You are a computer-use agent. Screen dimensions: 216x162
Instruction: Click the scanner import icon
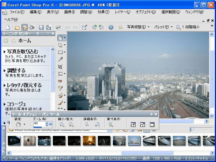32,27
